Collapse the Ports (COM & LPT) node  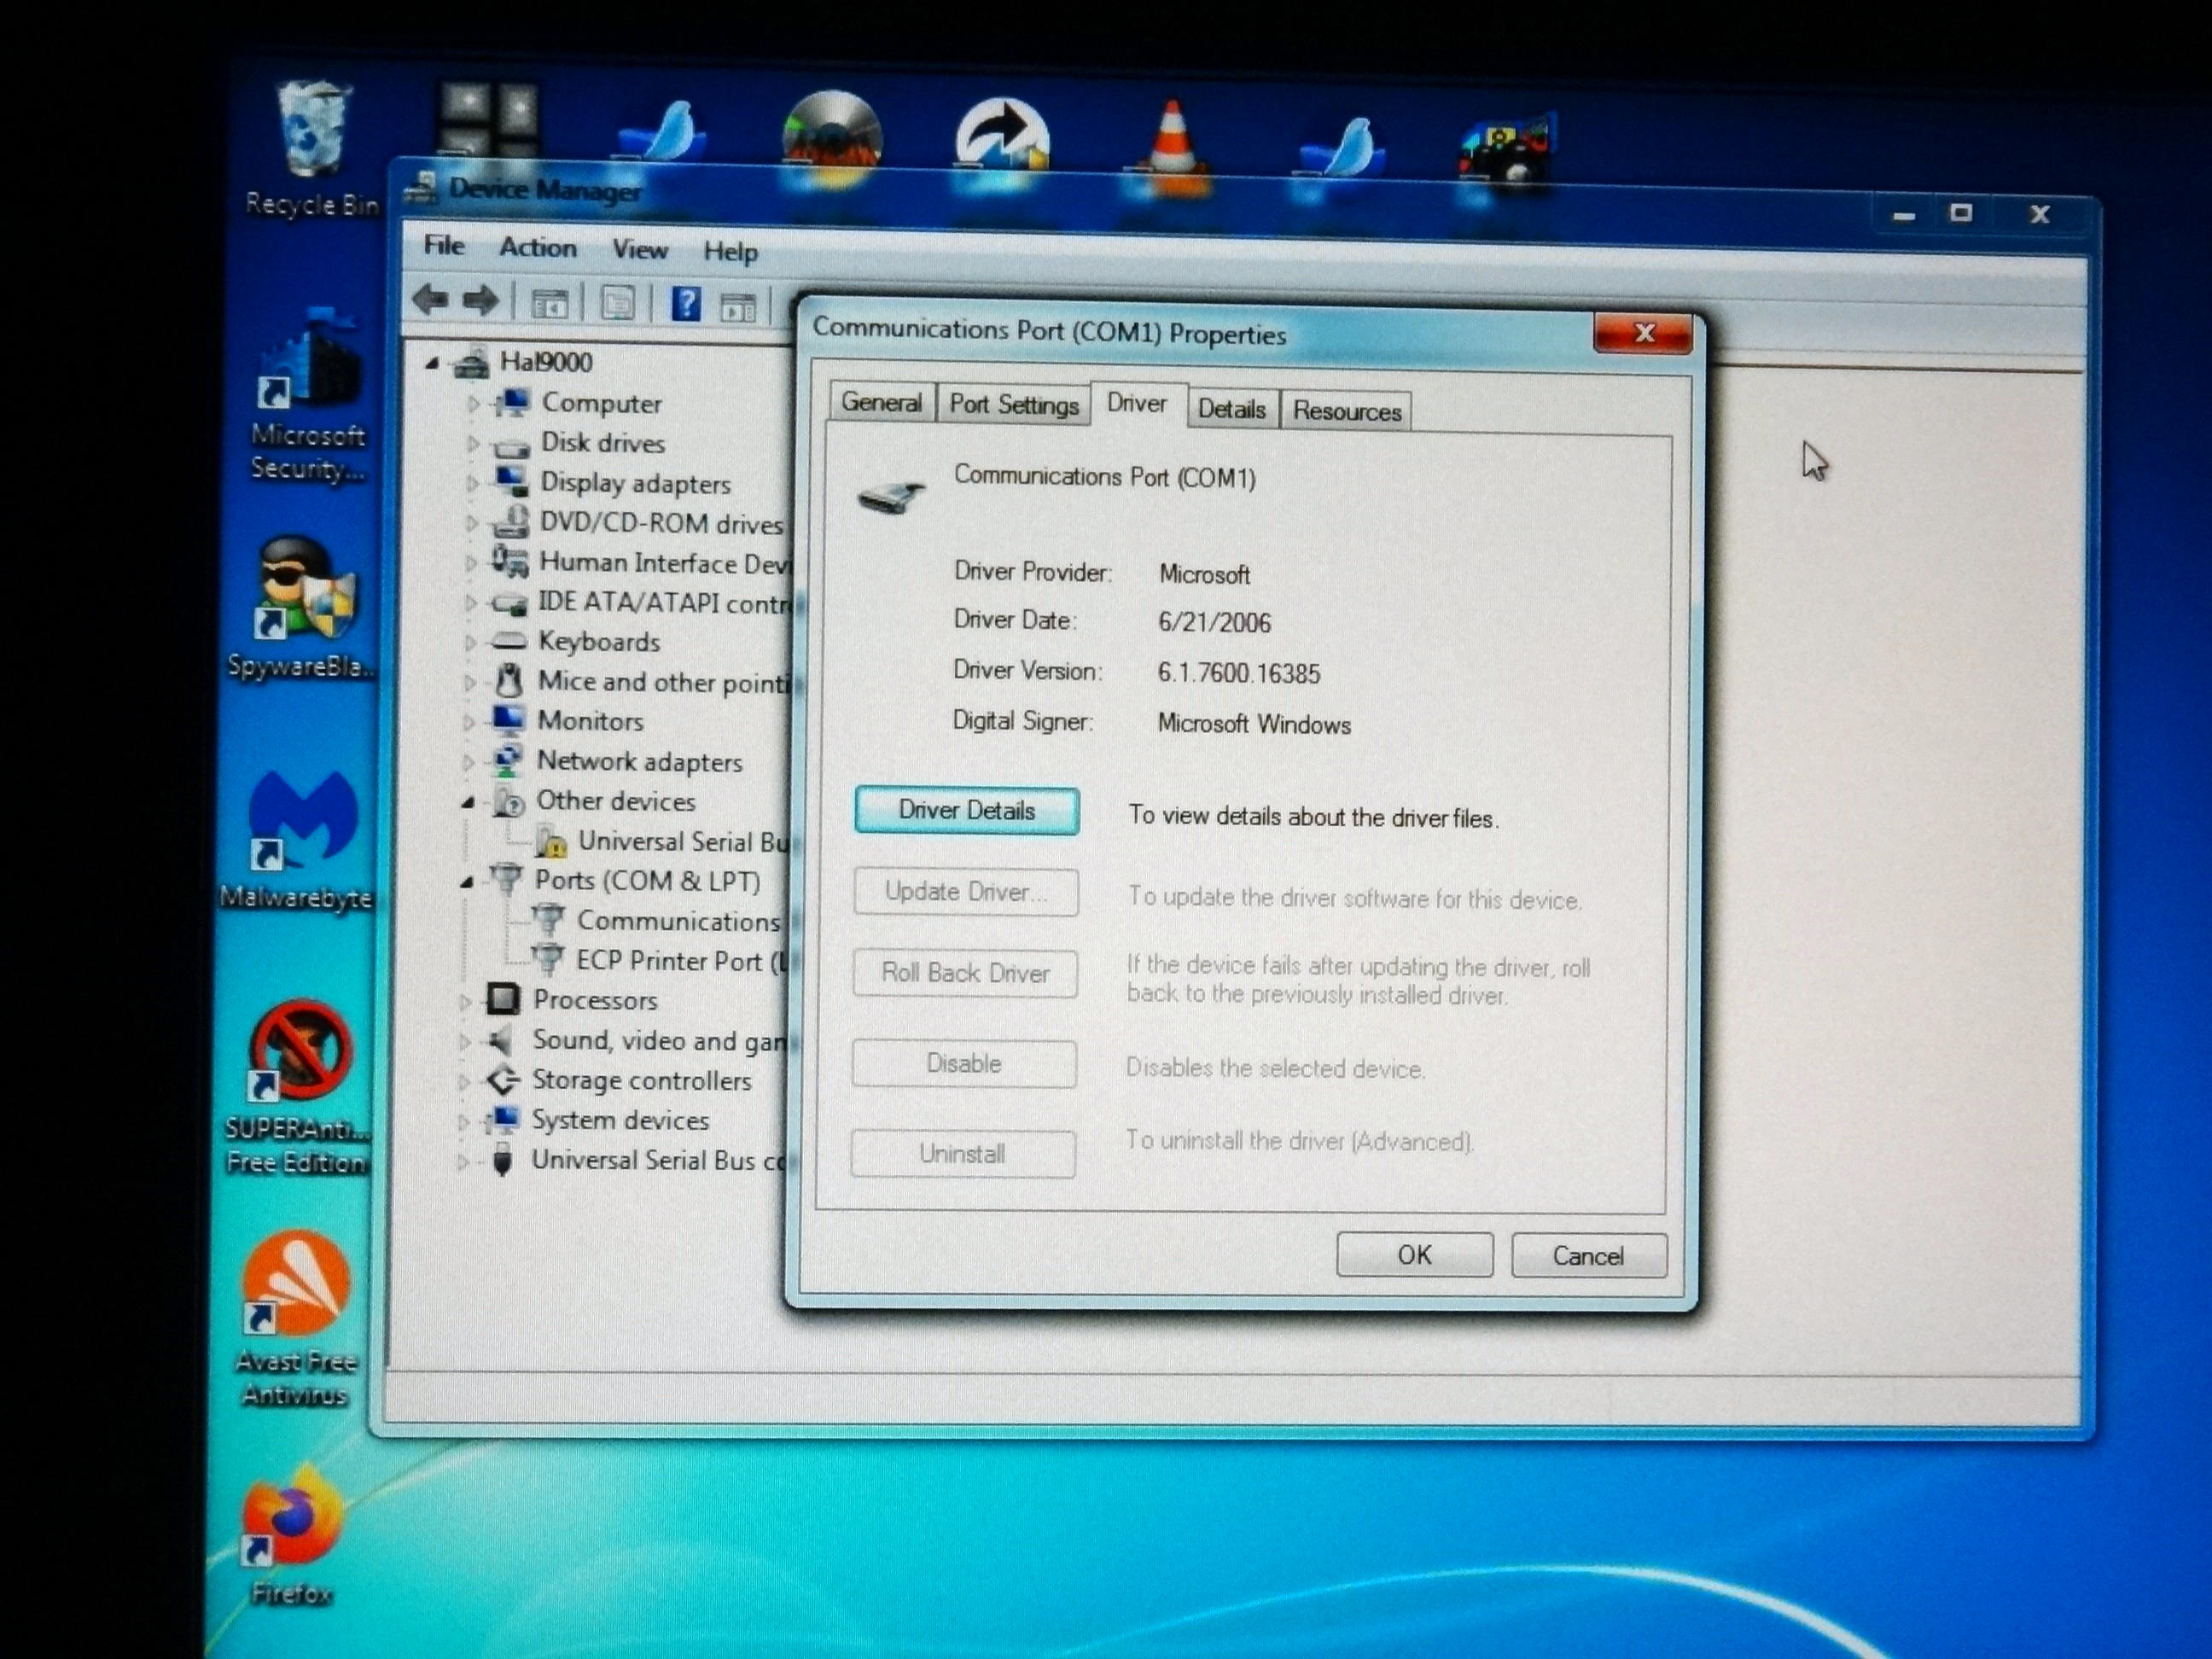467,882
